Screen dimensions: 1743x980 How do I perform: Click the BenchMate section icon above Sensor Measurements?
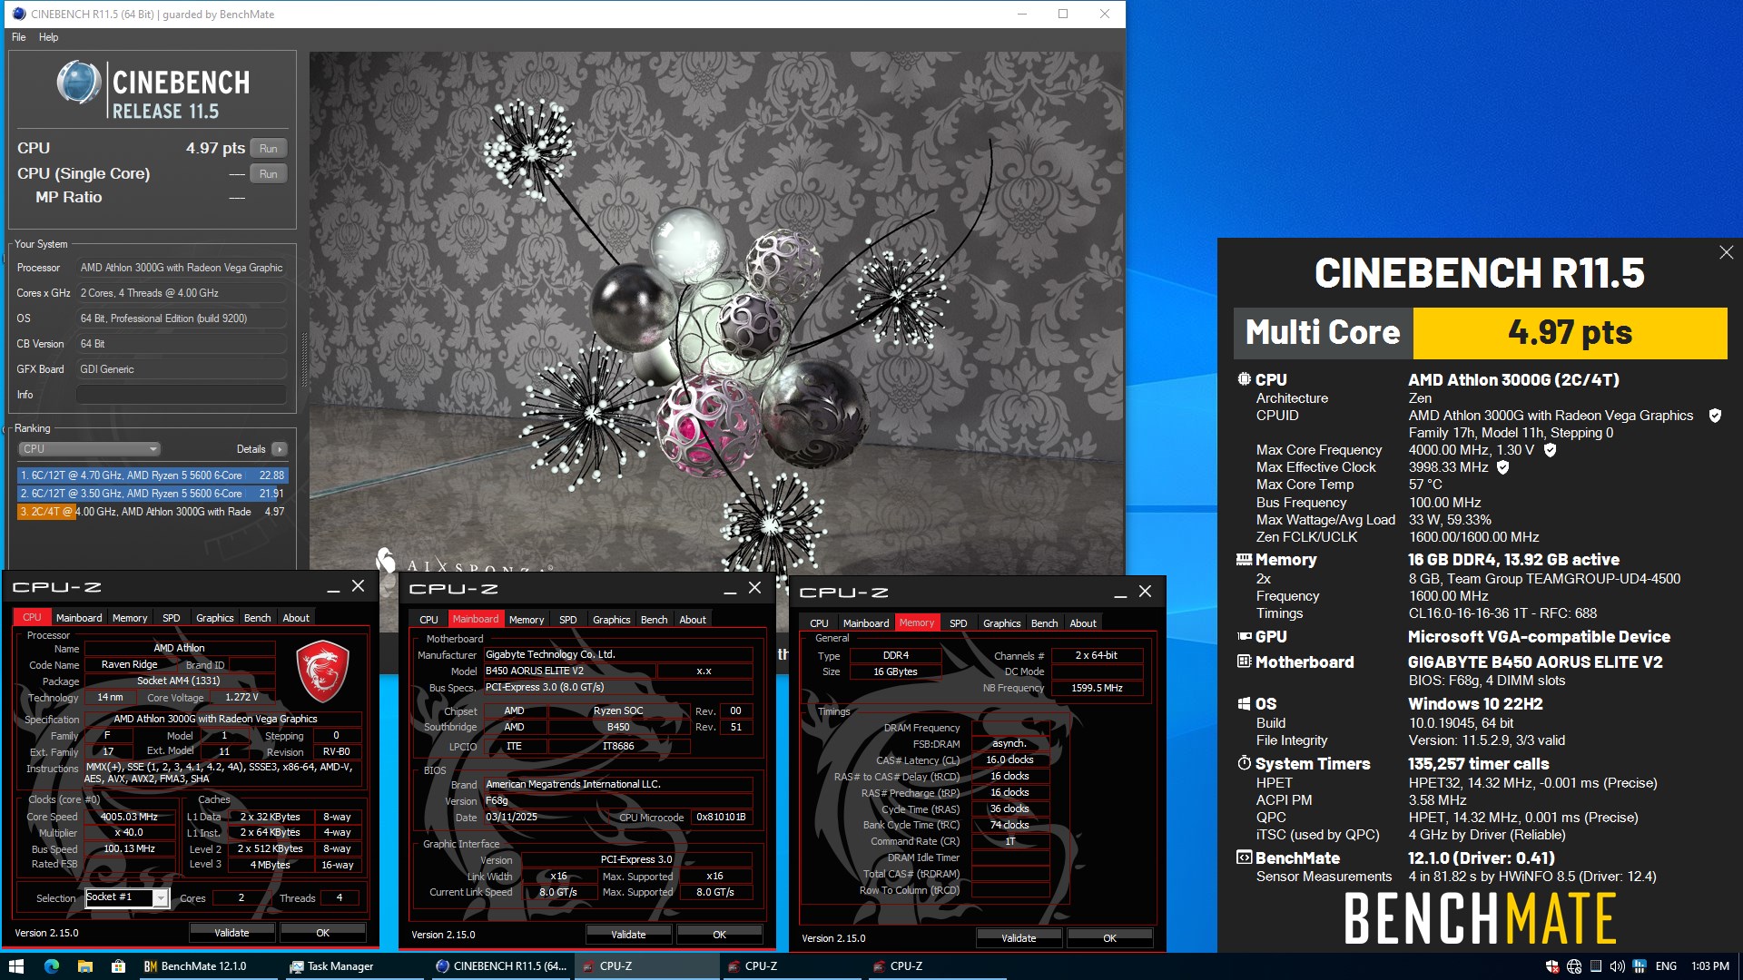(1244, 857)
